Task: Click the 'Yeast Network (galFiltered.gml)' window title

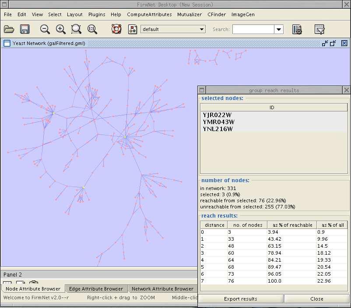Action: [x=49, y=43]
